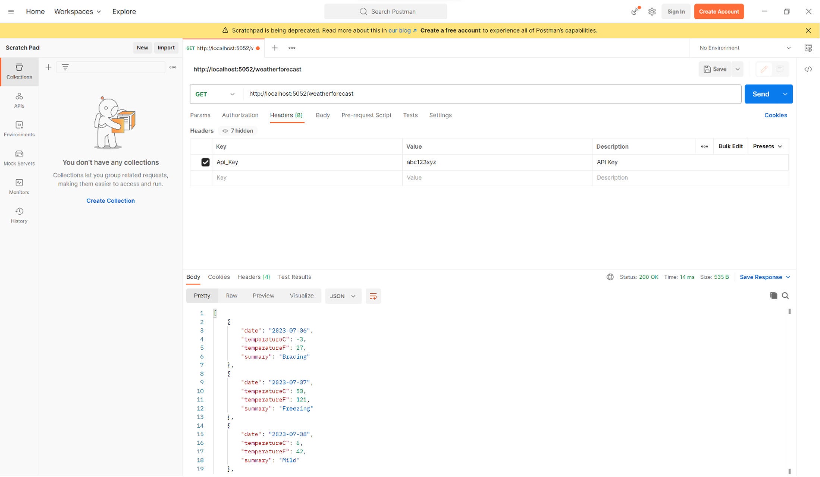Open the No Environment selector

coord(745,48)
